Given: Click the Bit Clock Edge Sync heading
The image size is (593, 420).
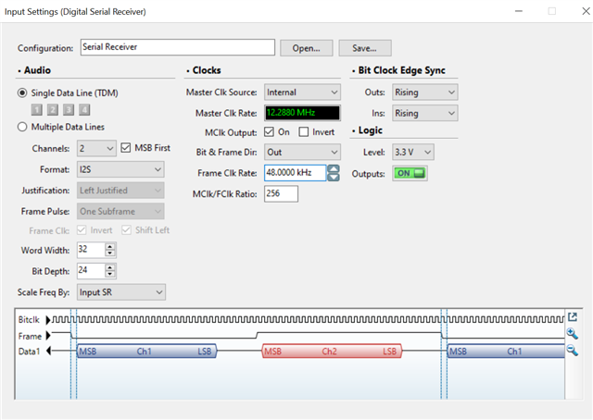Looking at the screenshot, I should [401, 70].
